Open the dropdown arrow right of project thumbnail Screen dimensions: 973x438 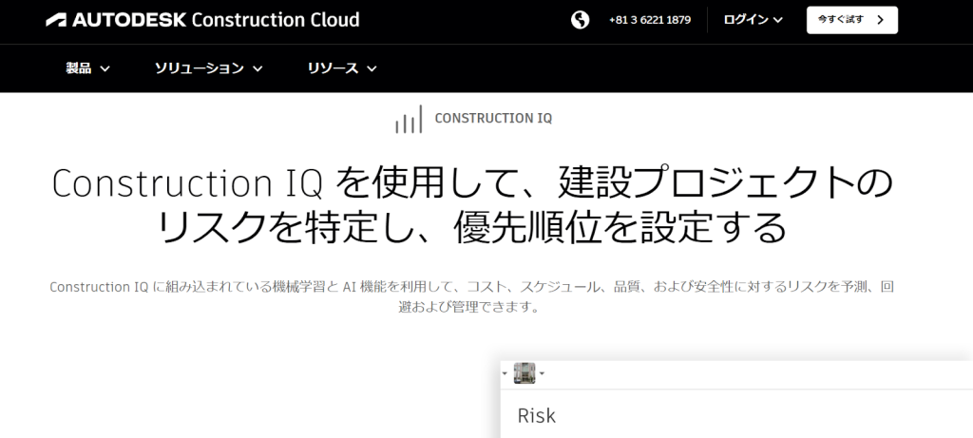tap(542, 373)
